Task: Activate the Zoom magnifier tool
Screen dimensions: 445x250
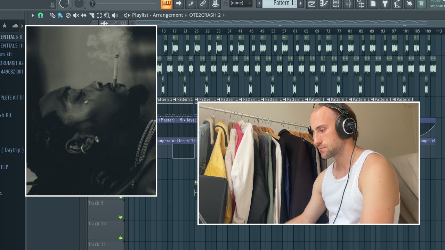Action: pos(107,15)
